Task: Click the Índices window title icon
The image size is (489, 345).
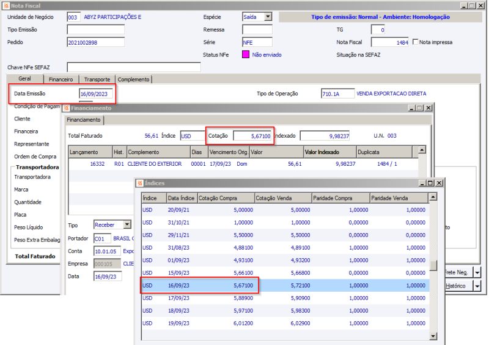Action: 139,183
